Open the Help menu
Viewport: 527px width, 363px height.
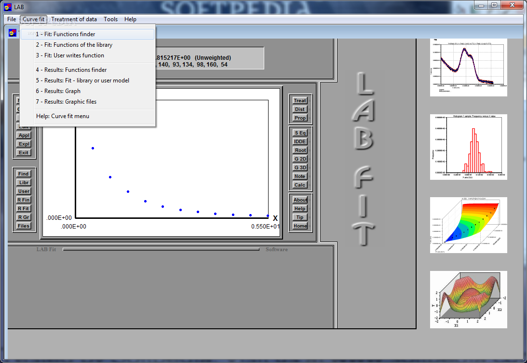[x=130, y=19]
